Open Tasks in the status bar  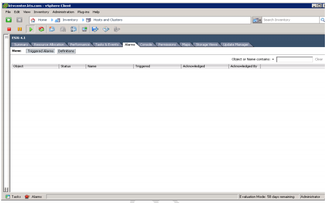[x=13, y=197]
